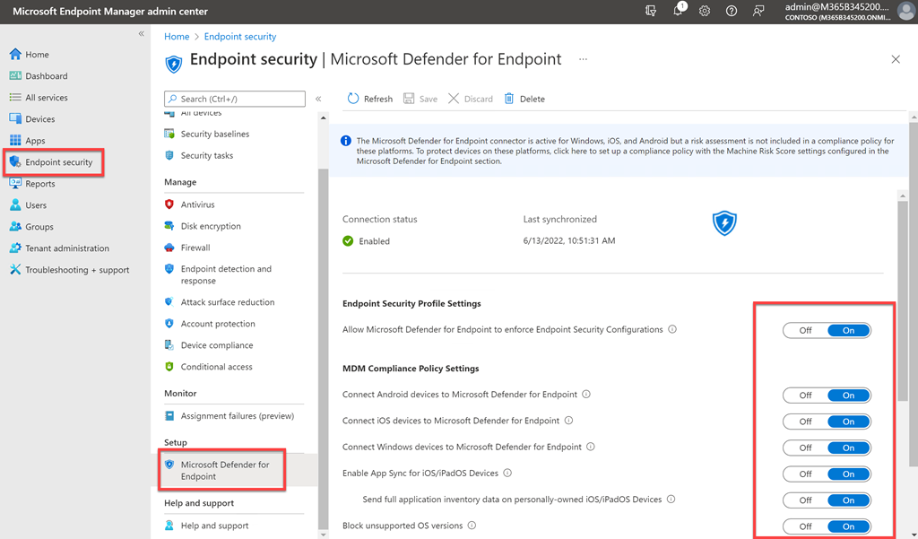Screen dimensions: 918x539
Task: Click the Delete trash icon
Action: pyautogui.click(x=509, y=99)
